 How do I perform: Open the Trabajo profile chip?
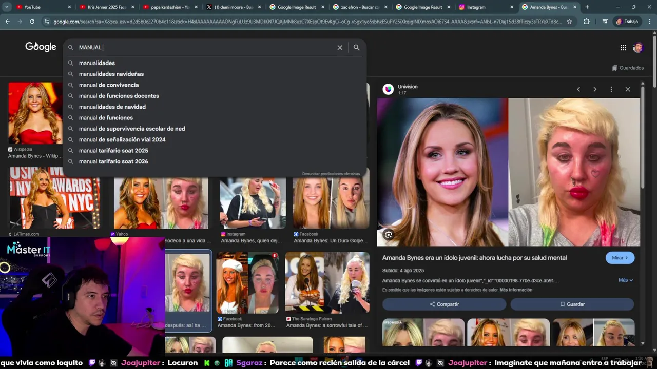click(627, 22)
